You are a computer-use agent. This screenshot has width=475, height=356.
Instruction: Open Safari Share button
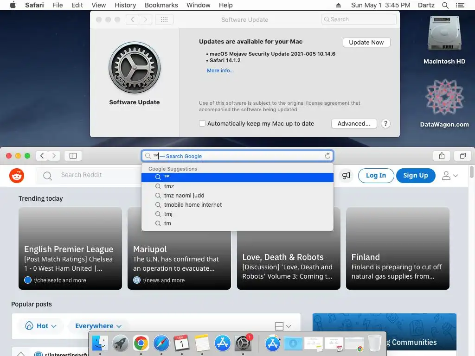click(442, 156)
